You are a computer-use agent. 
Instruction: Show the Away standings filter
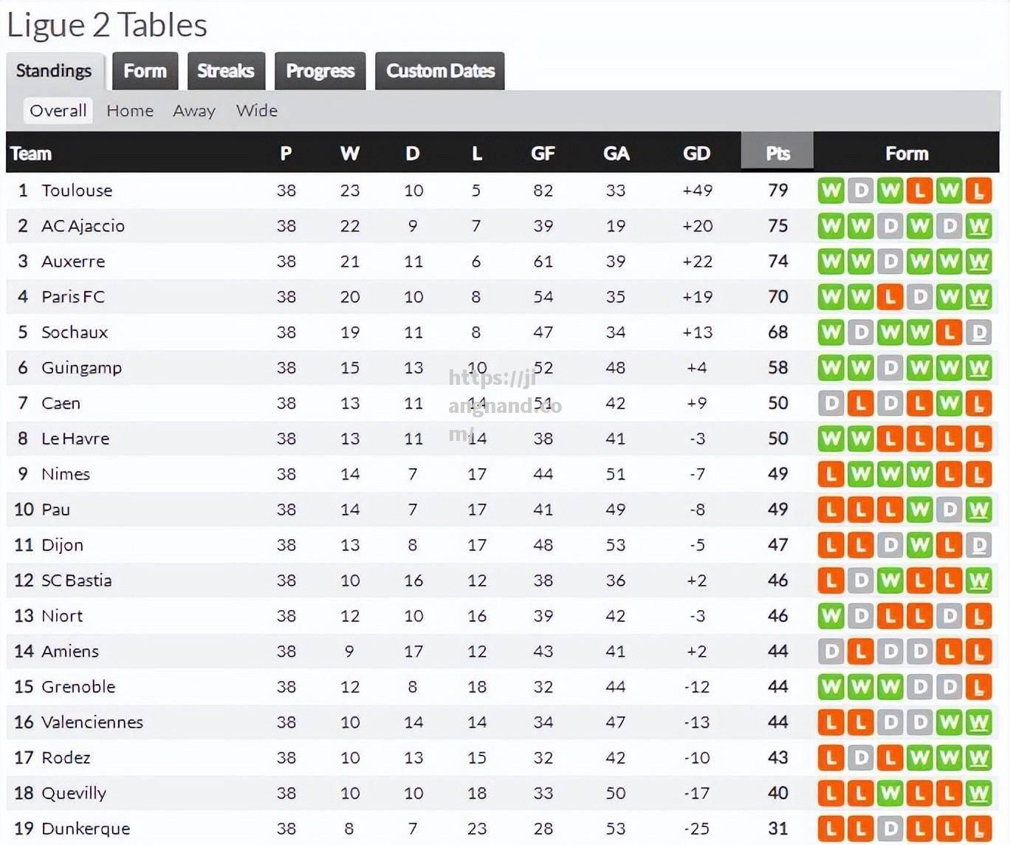[194, 111]
